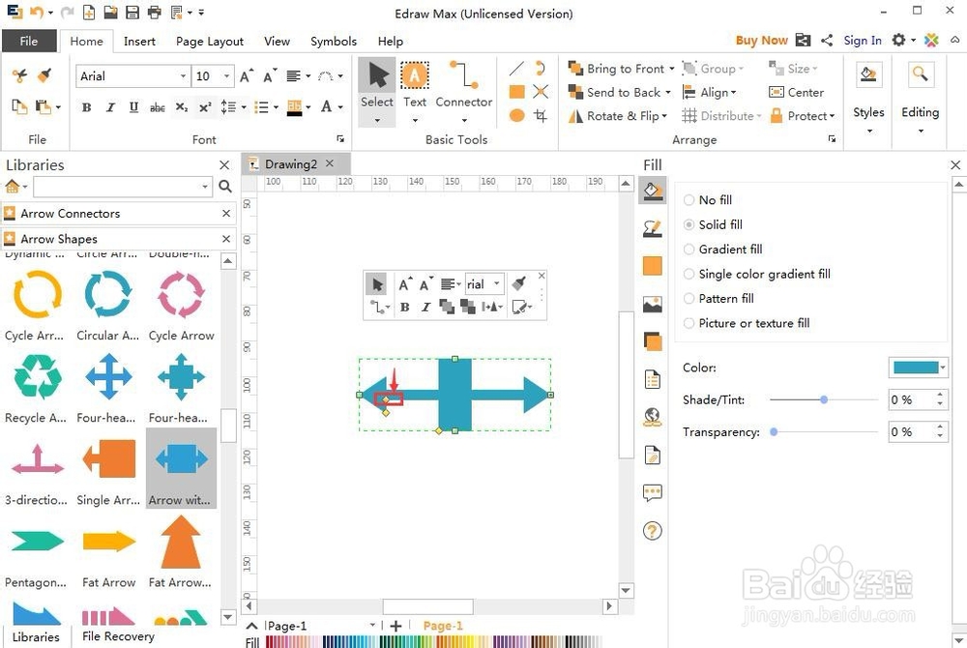967x648 pixels.
Task: Expand the Bring to Front dropdown arrow
Action: point(672,69)
